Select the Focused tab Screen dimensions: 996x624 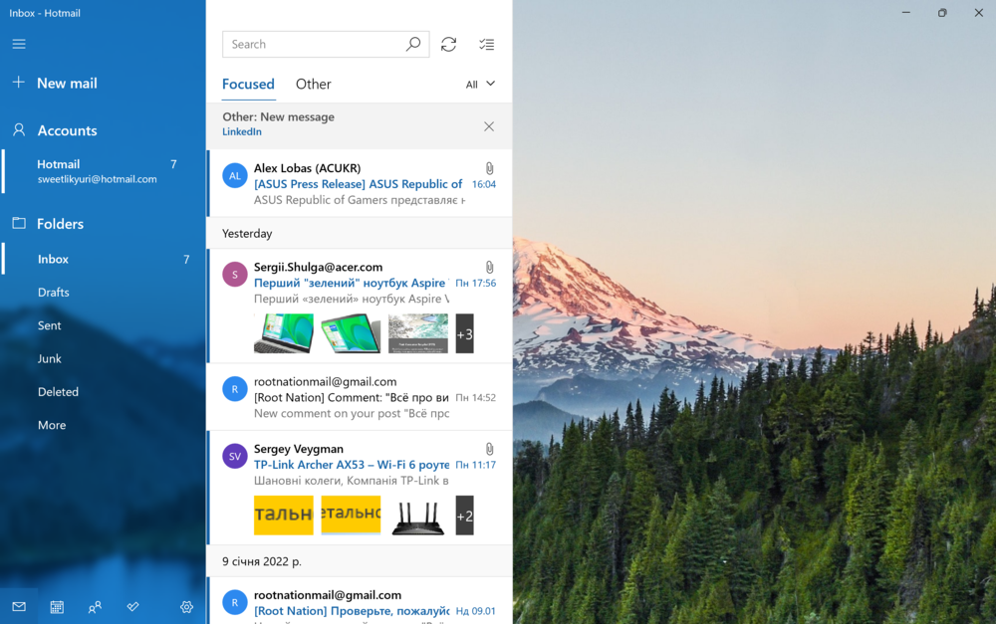[x=248, y=85]
